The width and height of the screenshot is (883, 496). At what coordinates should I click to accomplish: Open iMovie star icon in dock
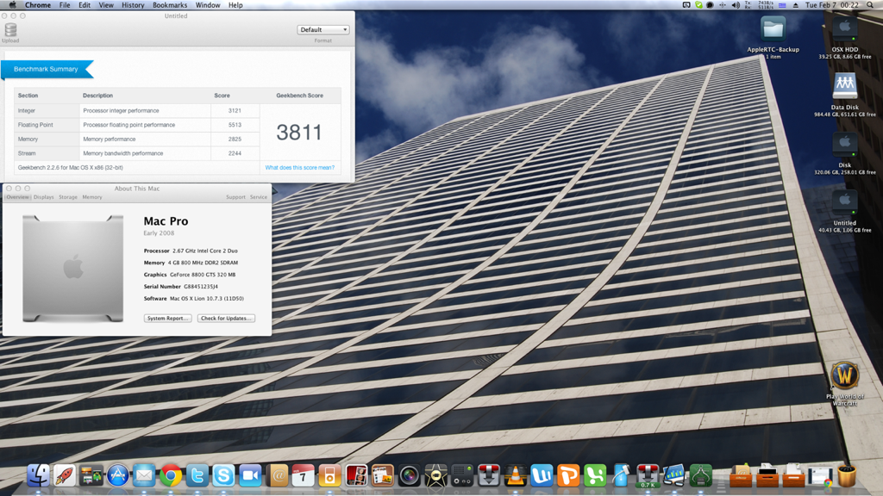tap(435, 475)
